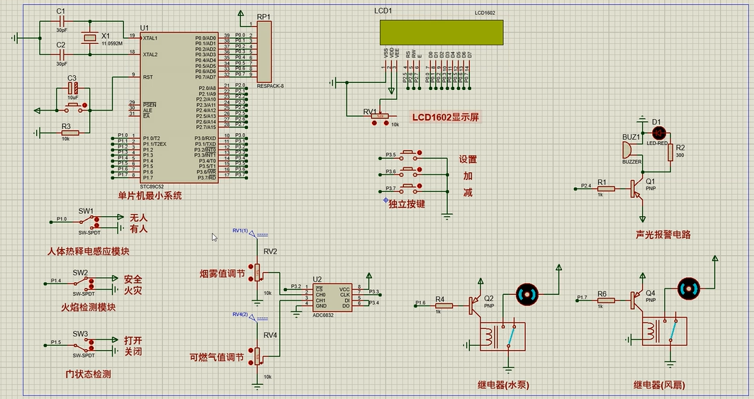754x399 pixels.
Task: Adjust the RV2 smoke value potentiometer
Action: click(x=257, y=272)
